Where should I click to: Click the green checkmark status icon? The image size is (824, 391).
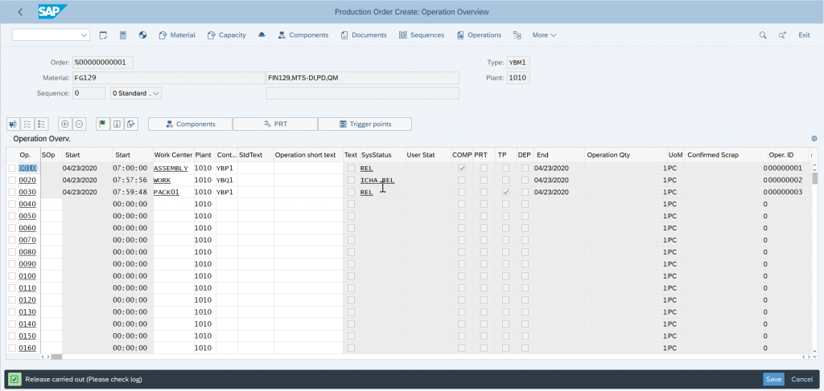14,379
